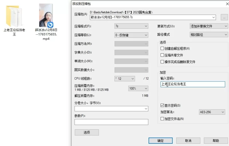The image size is (229, 146).
Task: Open the 分卷大小 combo box
Action: tap(111, 109)
